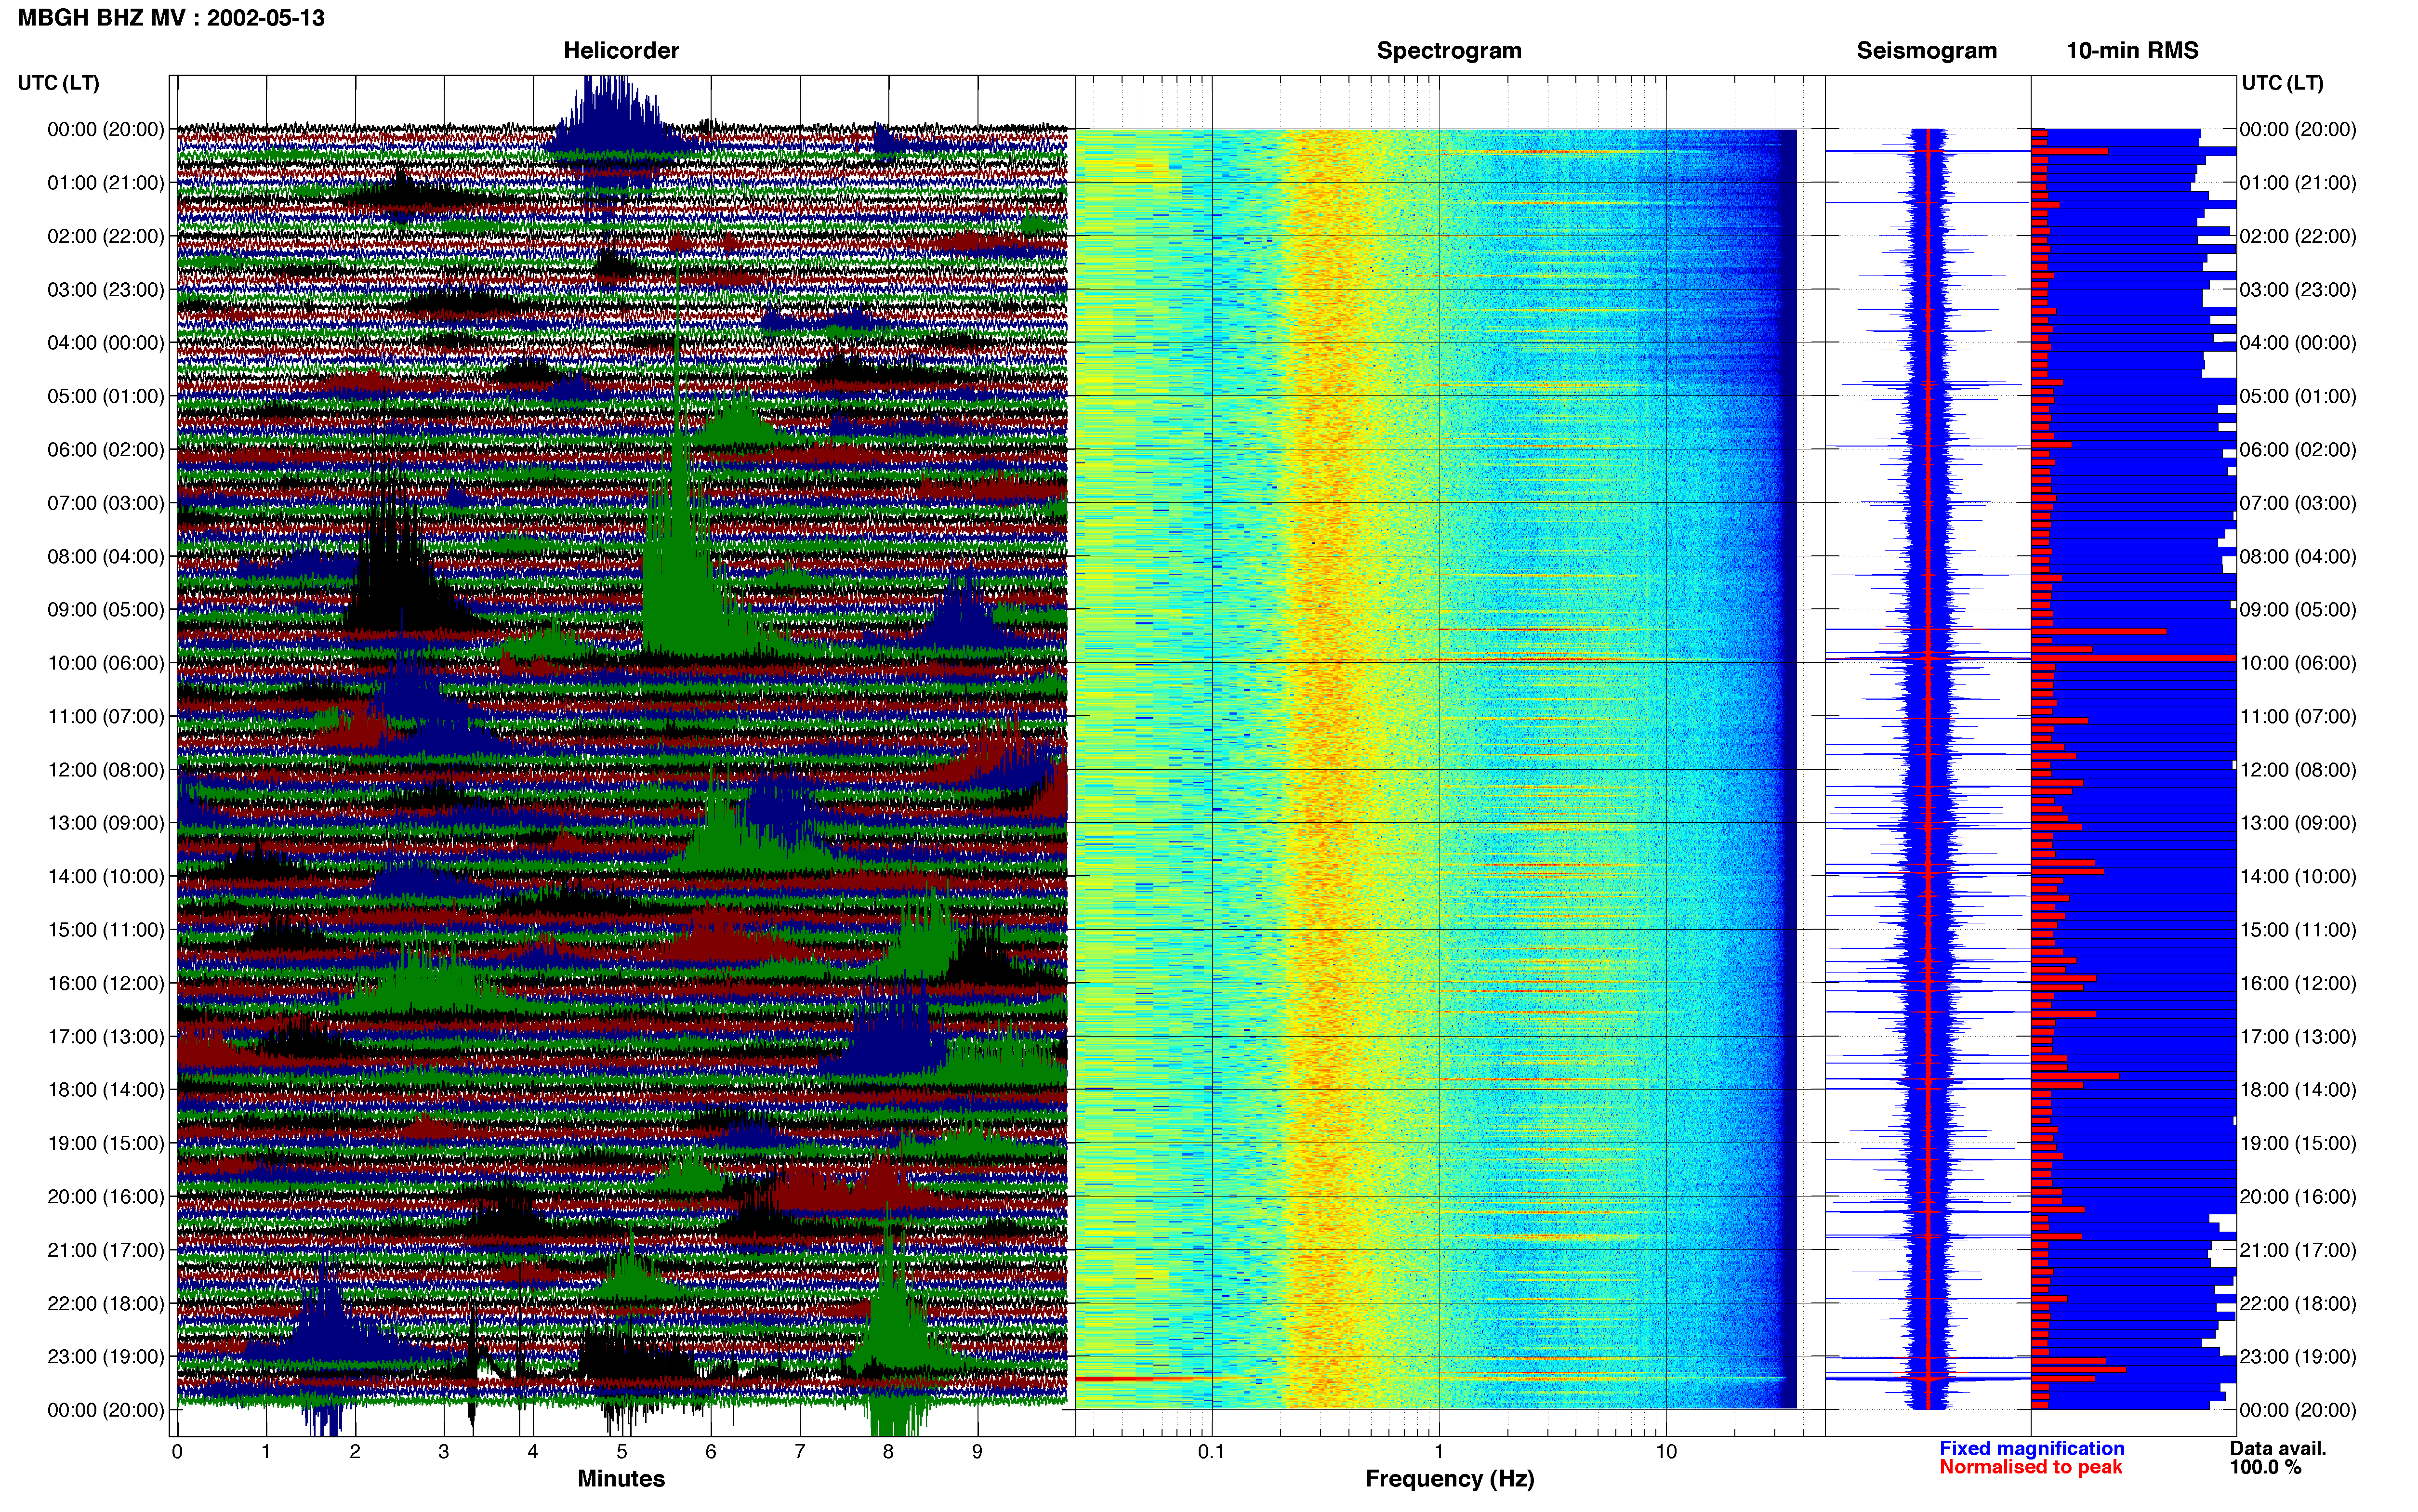Screen dimensions: 2418x1512
Task: Click Helicorder time label "16:00 (12:00)"
Action: [x=106, y=983]
